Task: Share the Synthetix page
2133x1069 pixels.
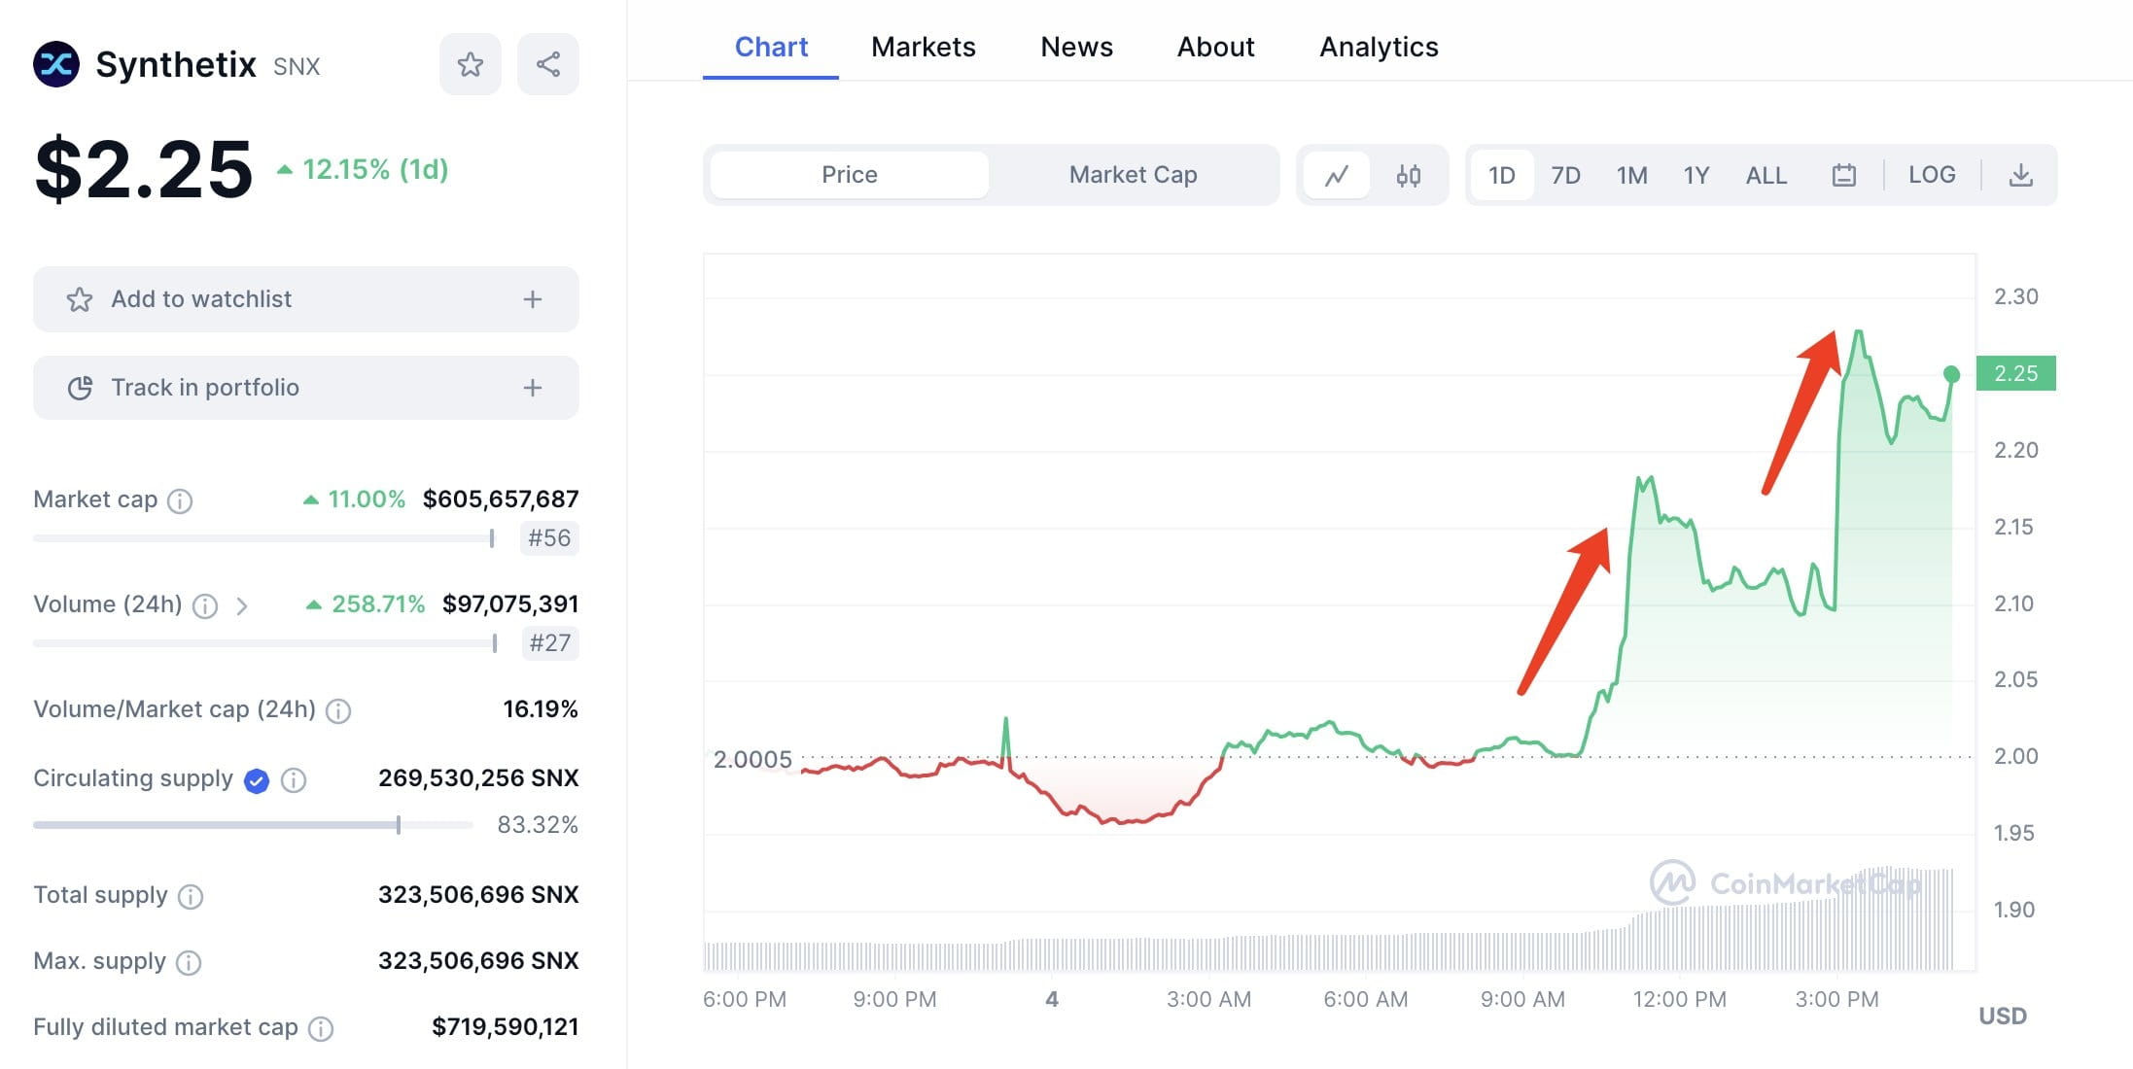Action: [547, 63]
